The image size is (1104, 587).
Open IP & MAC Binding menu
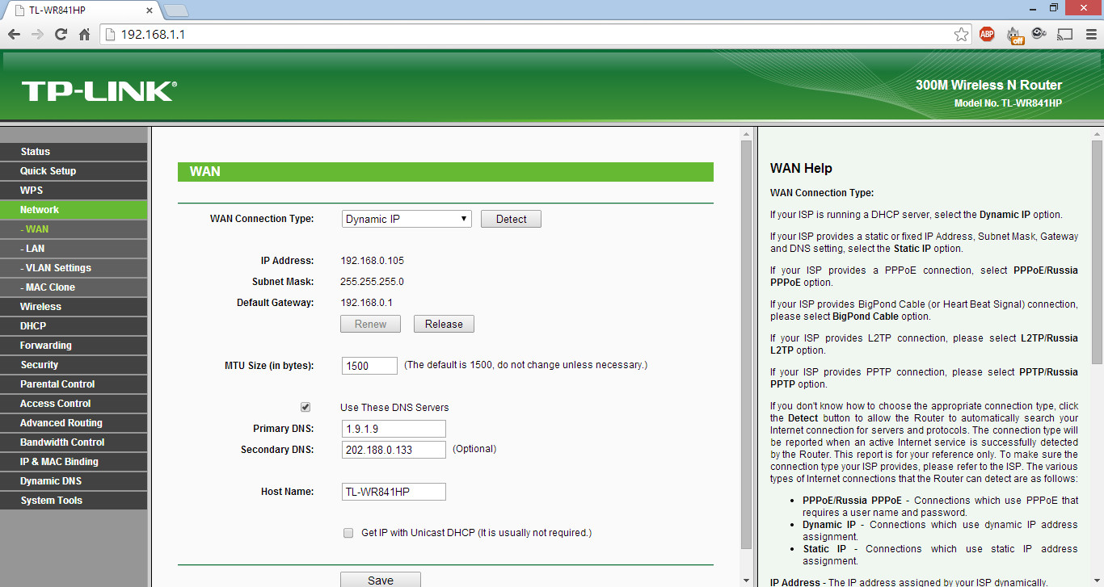tap(74, 462)
